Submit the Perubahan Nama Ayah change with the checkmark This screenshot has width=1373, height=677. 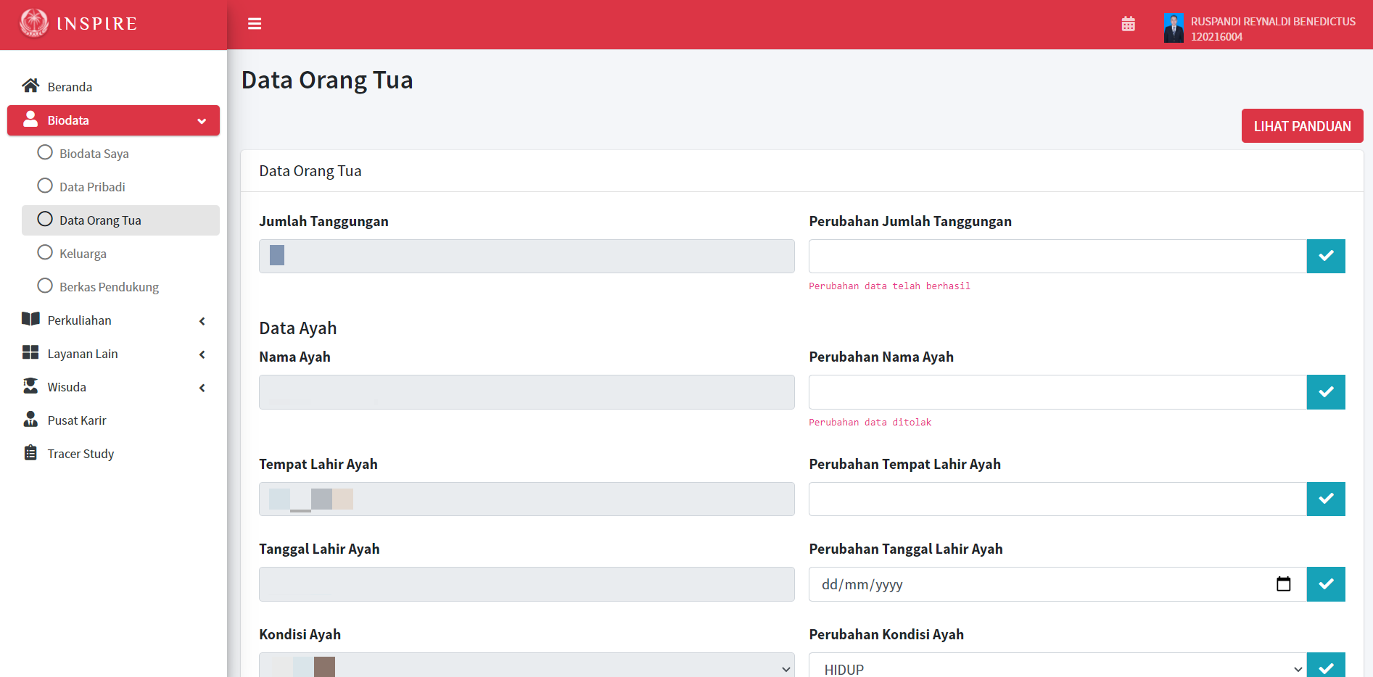(x=1326, y=391)
